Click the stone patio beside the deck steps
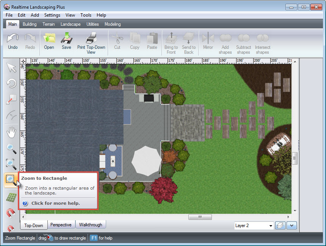This screenshot has width=326, height=246. point(187,123)
